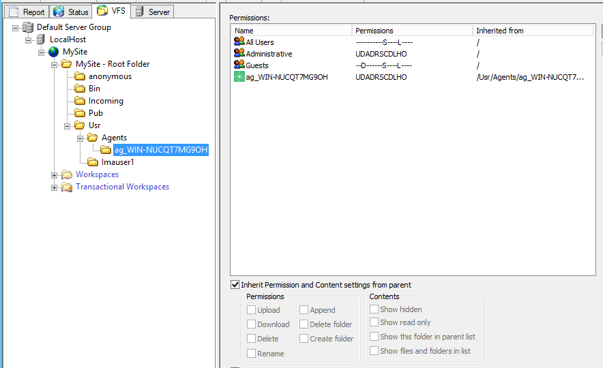Sort by the Inherited from column header
The image size is (603, 368).
point(532,31)
